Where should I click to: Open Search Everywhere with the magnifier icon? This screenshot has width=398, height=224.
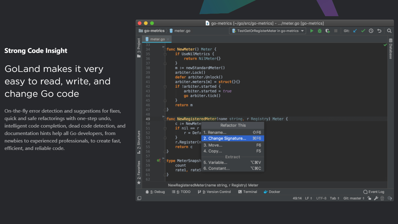[x=389, y=31]
